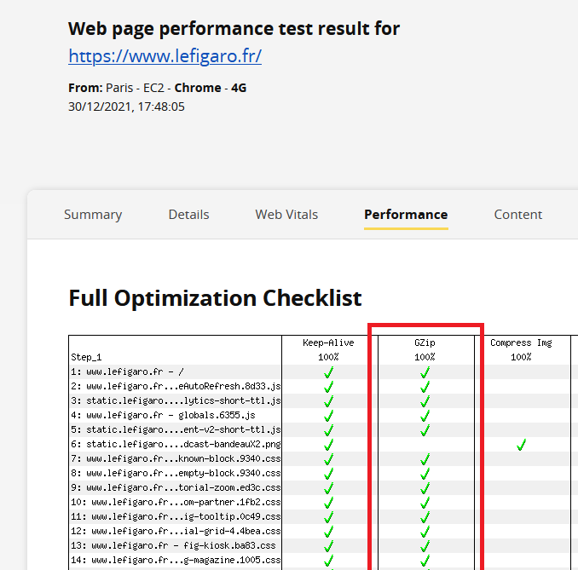Click Keep-Alive checkmark for dcast-bandeauX2.png row
Viewport: 578px width, 570px height.
point(328,445)
